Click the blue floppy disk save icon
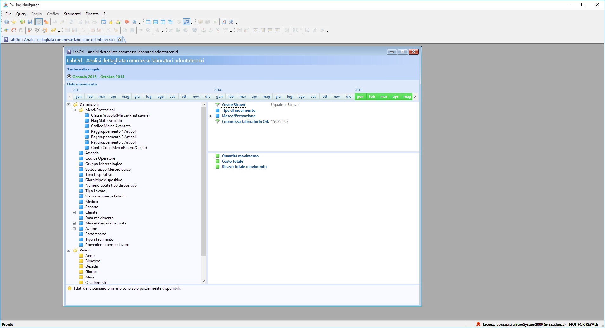This screenshot has width=605, height=328. 30,22
